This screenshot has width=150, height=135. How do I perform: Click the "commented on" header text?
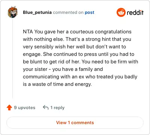click(68, 12)
